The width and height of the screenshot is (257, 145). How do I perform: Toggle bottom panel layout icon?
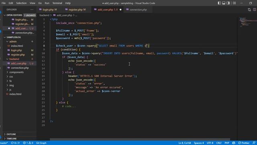tap(224, 3)
